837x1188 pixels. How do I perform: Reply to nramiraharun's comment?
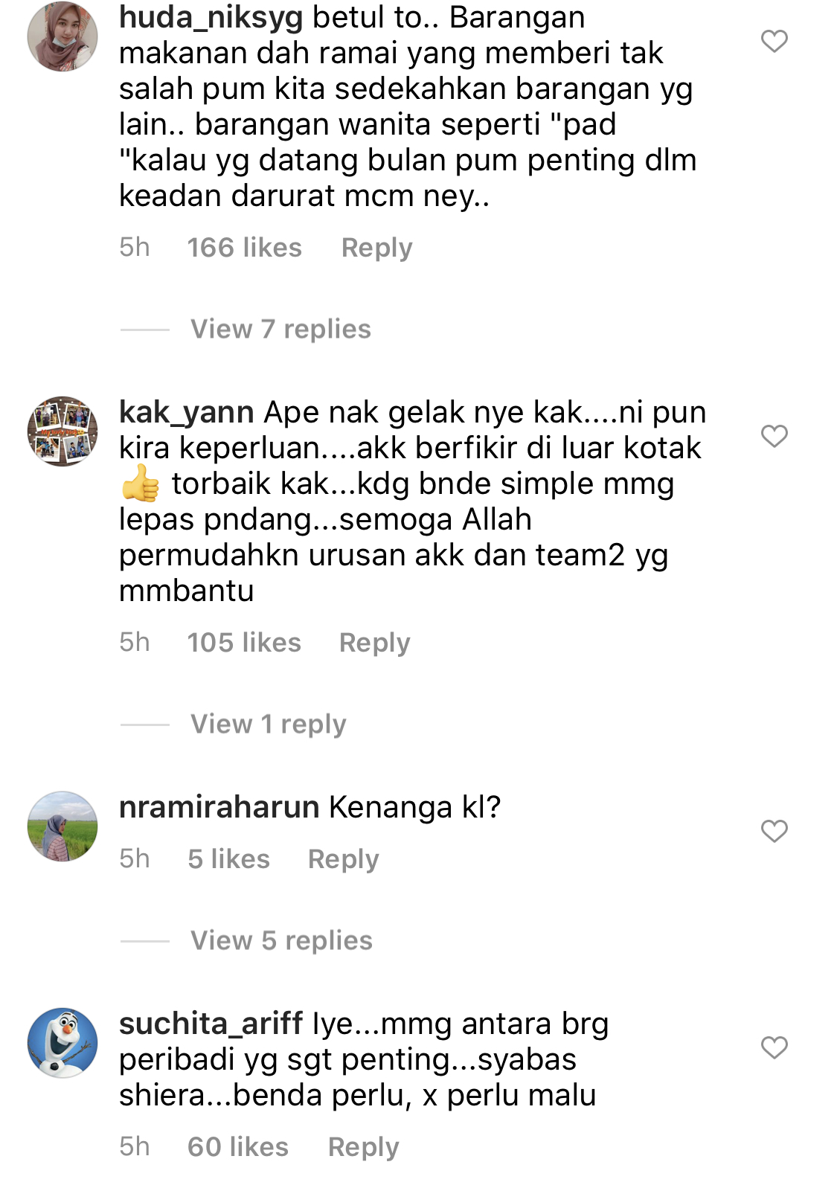343,859
